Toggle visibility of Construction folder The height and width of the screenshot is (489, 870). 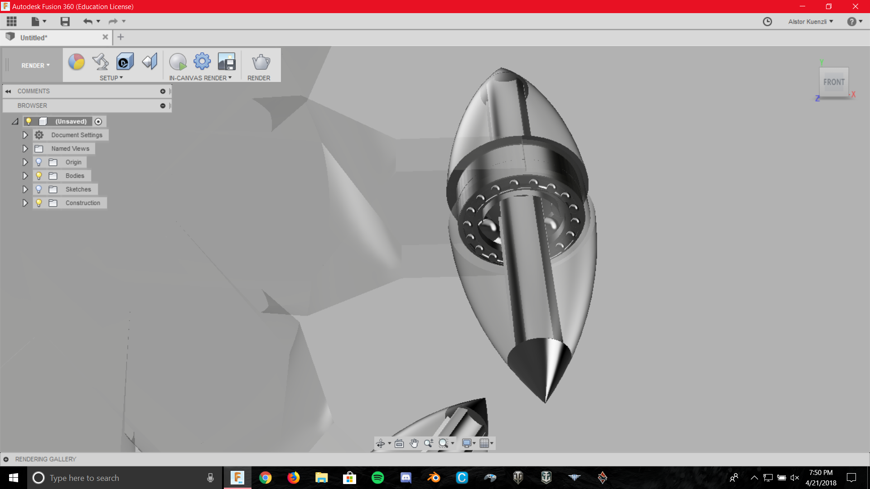click(x=39, y=203)
